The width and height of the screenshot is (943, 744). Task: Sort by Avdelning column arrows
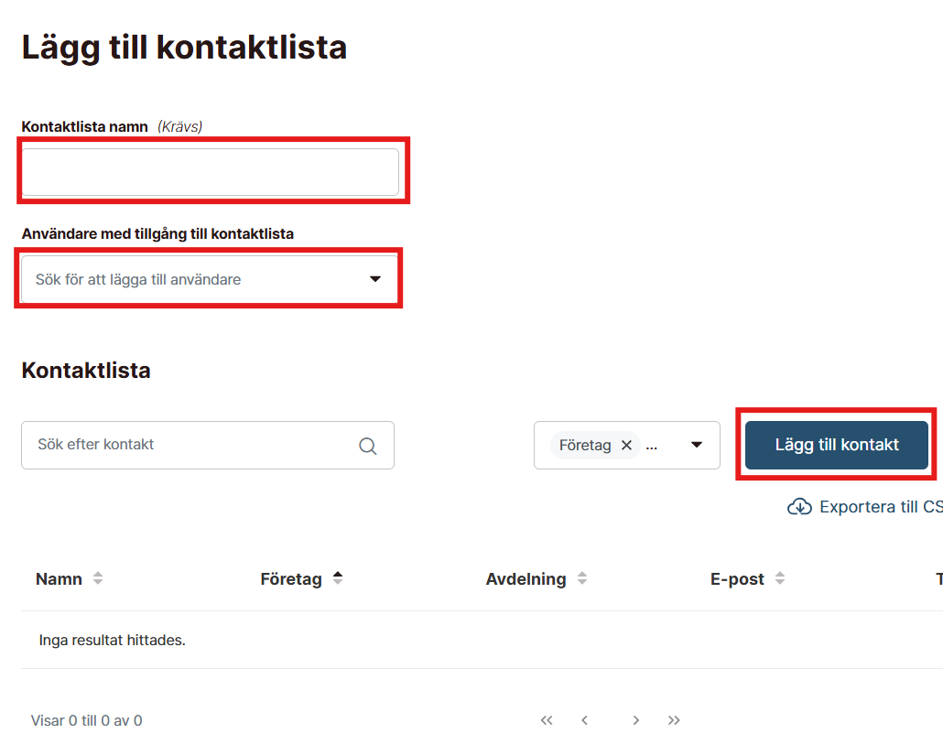tap(582, 579)
